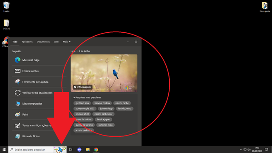The image size is (272, 153).
Task: Select the COISAS folder on desktop
Action: (x=6, y=25)
